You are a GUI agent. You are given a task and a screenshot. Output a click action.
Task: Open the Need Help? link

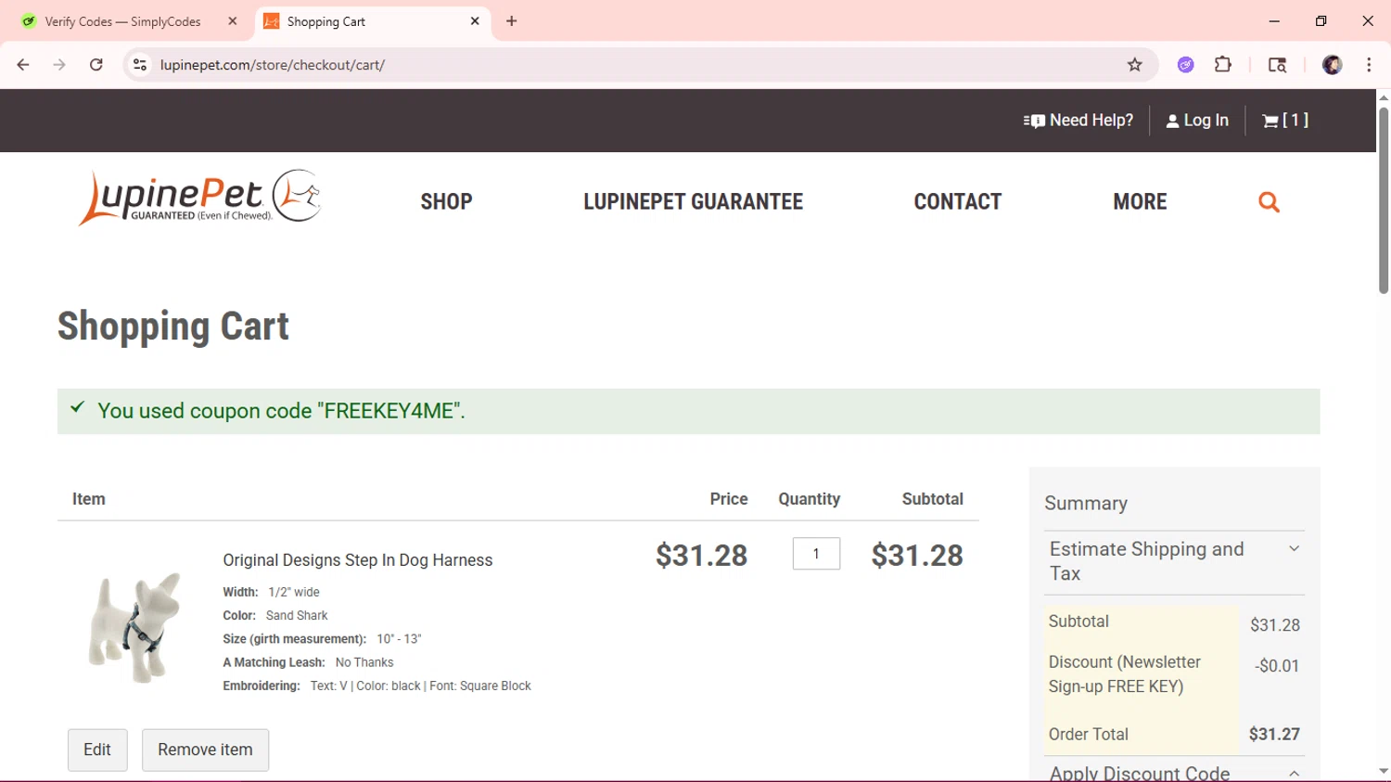point(1078,121)
